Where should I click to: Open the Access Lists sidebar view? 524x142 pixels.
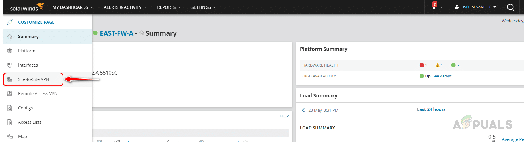tap(30, 122)
